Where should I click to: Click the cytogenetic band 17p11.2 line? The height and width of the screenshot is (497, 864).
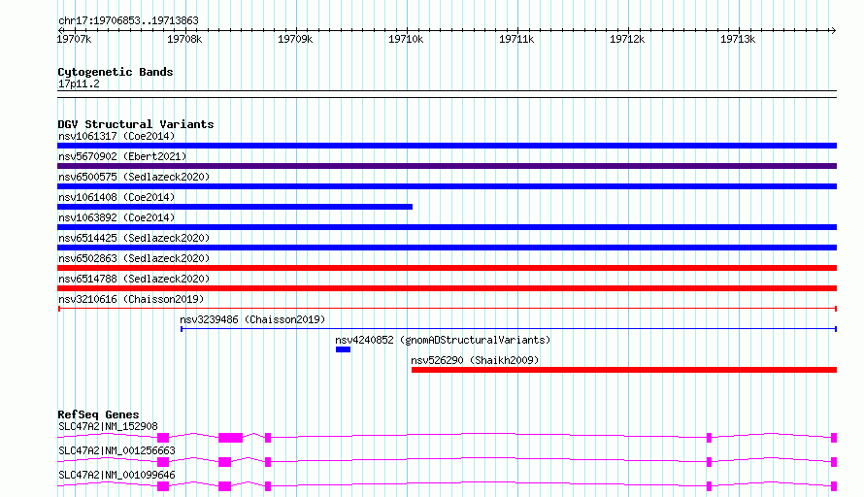pyautogui.click(x=447, y=94)
